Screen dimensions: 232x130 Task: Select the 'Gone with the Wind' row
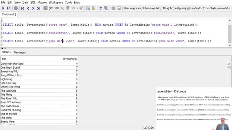[x=39, y=64]
